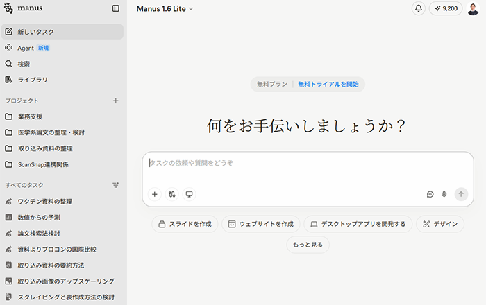Select 新しいタスク in the sidebar

click(x=62, y=32)
